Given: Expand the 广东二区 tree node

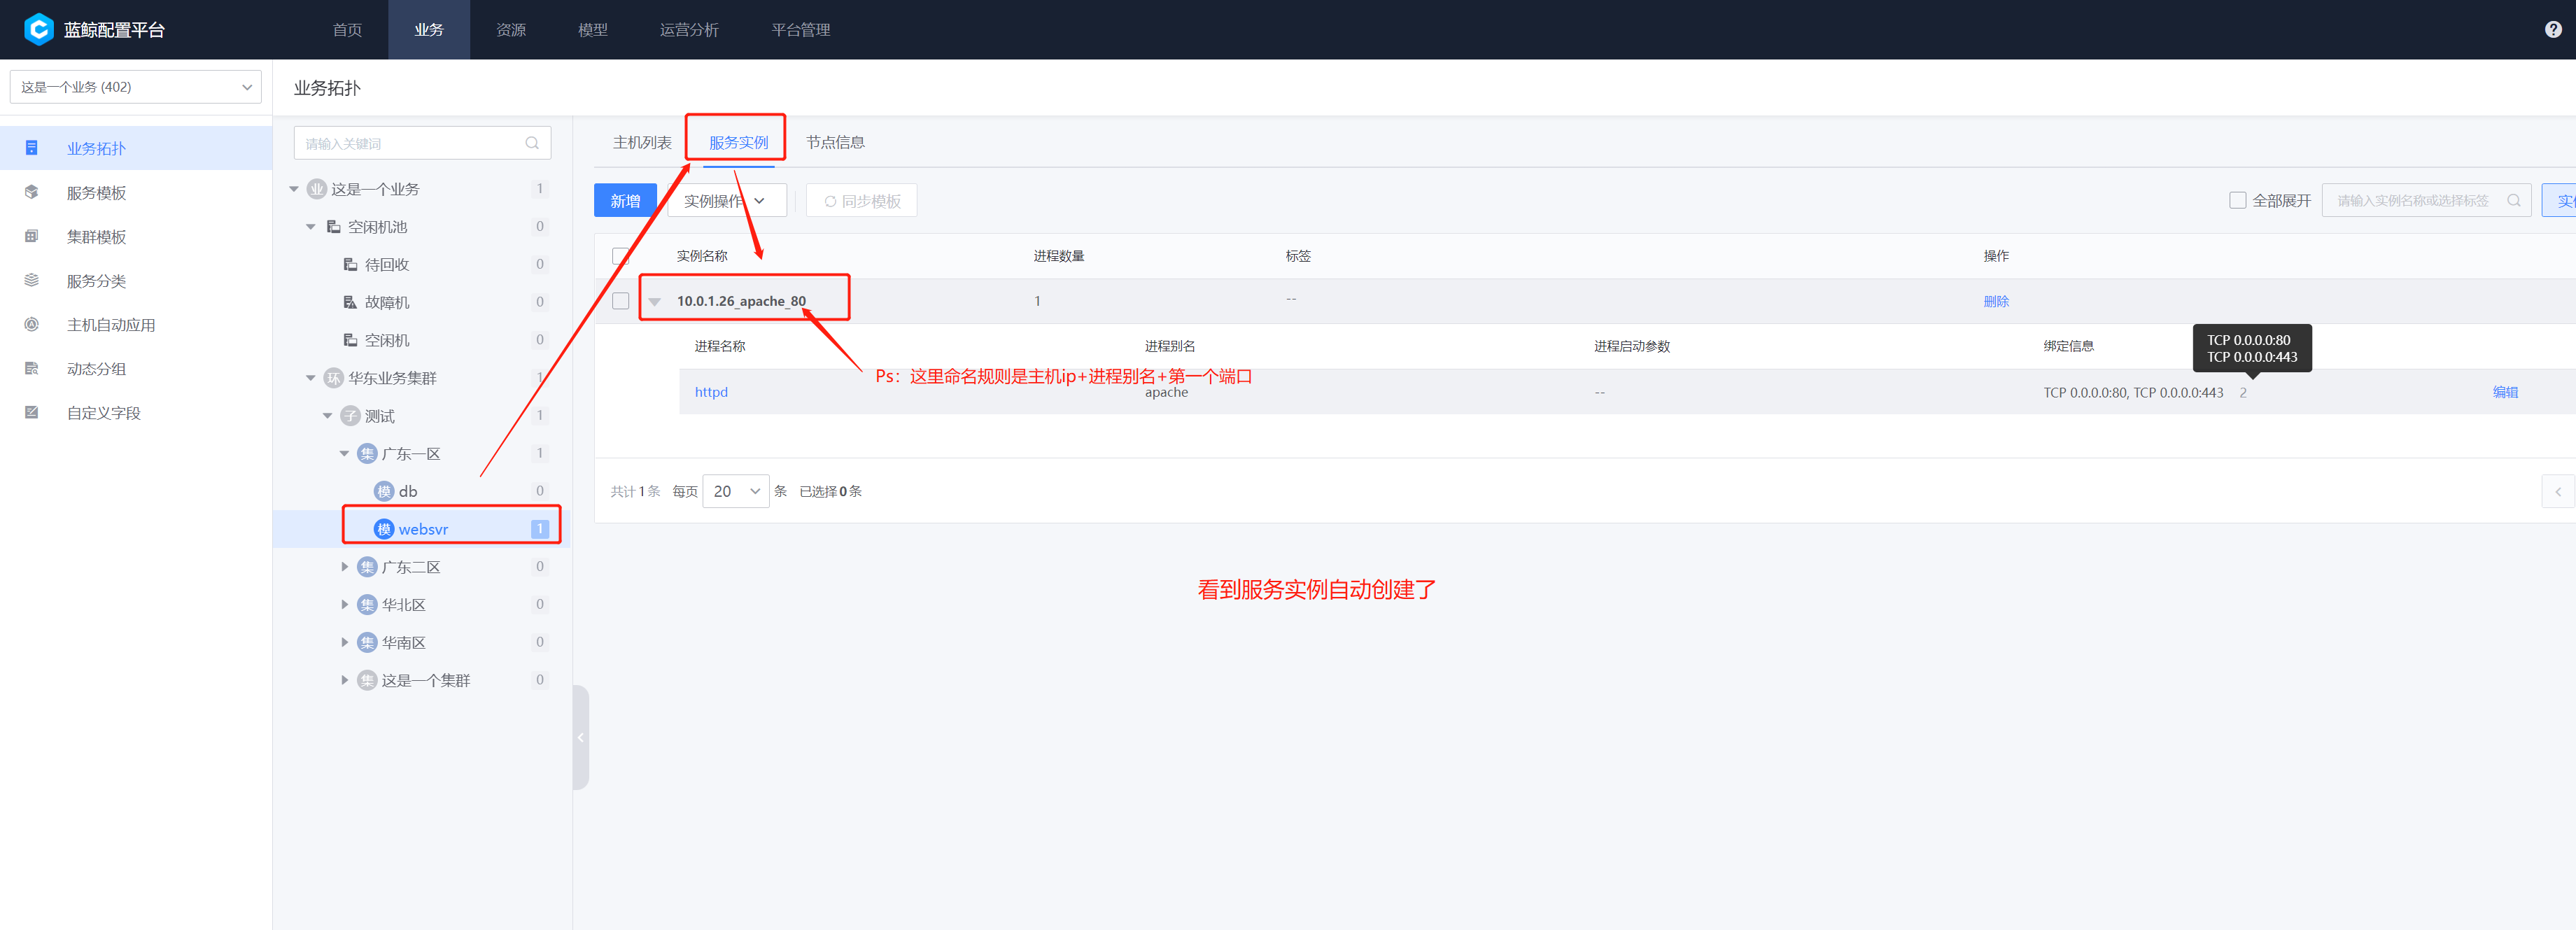Looking at the screenshot, I should [345, 567].
